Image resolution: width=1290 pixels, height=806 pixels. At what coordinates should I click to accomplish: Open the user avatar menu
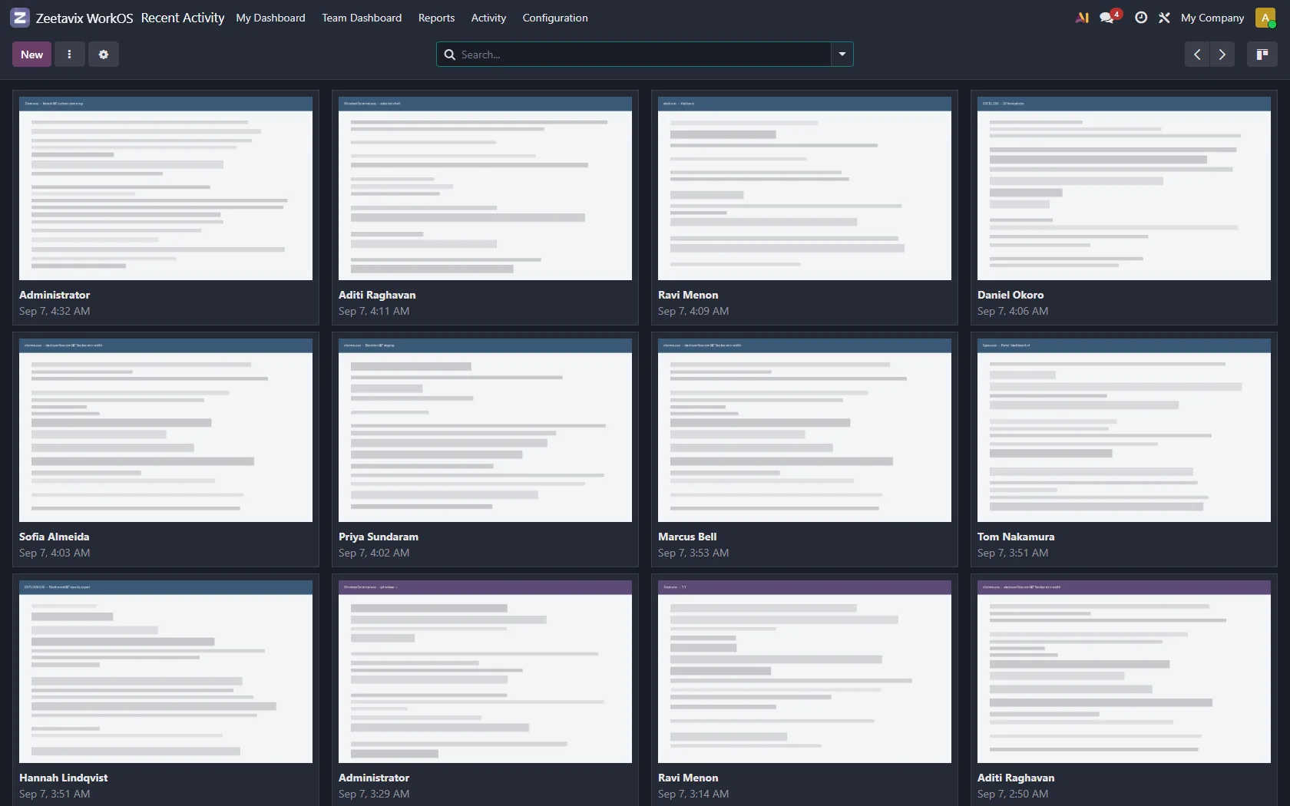click(1265, 18)
